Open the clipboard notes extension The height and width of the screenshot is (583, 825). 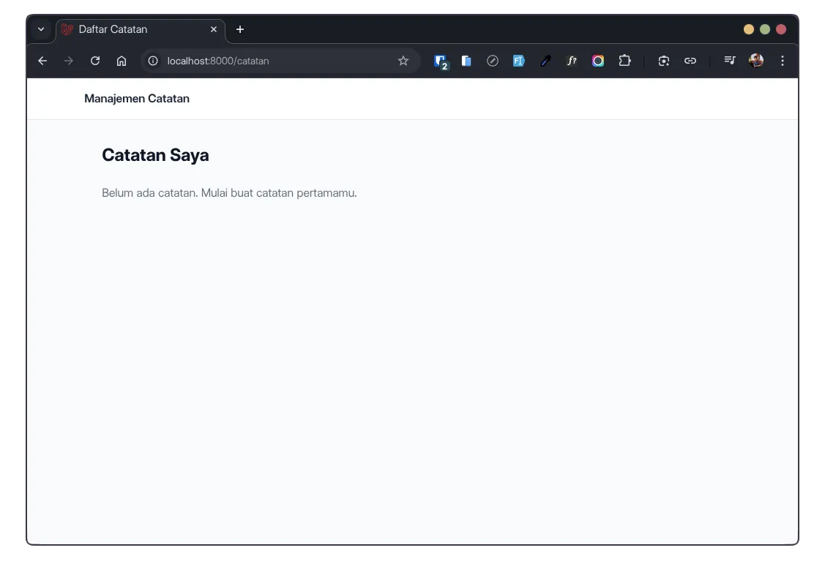point(466,61)
